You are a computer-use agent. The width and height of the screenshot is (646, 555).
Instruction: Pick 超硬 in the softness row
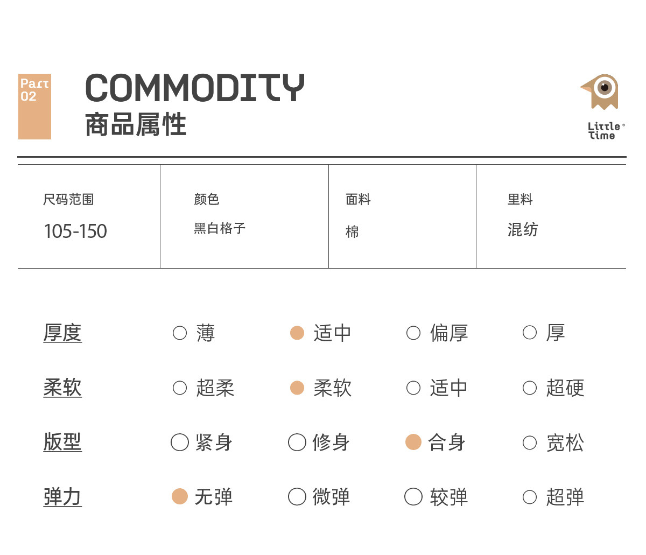point(530,388)
